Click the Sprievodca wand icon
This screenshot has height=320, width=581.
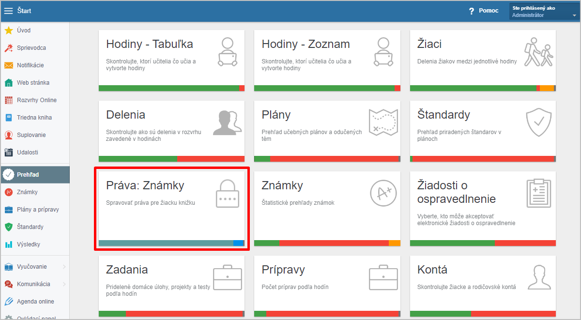click(8, 48)
